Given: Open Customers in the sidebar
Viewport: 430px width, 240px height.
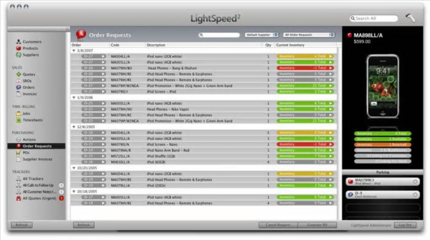Looking at the screenshot, I should tap(32, 42).
